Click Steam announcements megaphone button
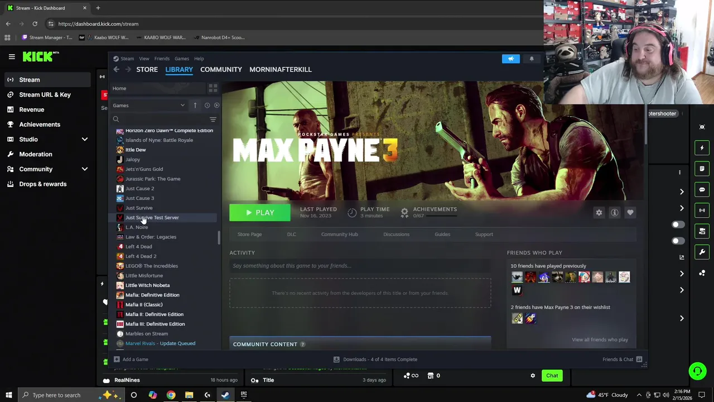 tap(510, 59)
